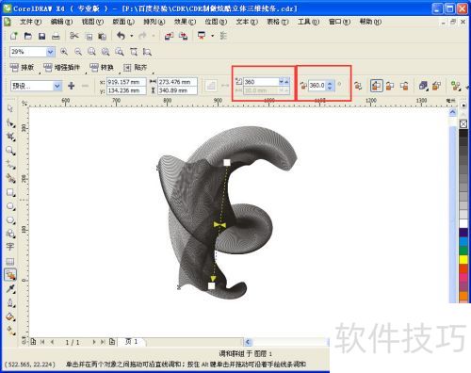Select the Eyedropper tool in the toolbox
The height and width of the screenshot is (373, 471).
(x=10, y=289)
